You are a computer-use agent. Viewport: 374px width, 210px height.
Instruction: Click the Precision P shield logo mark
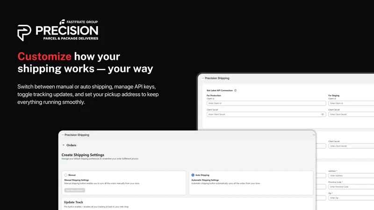pos(24,33)
